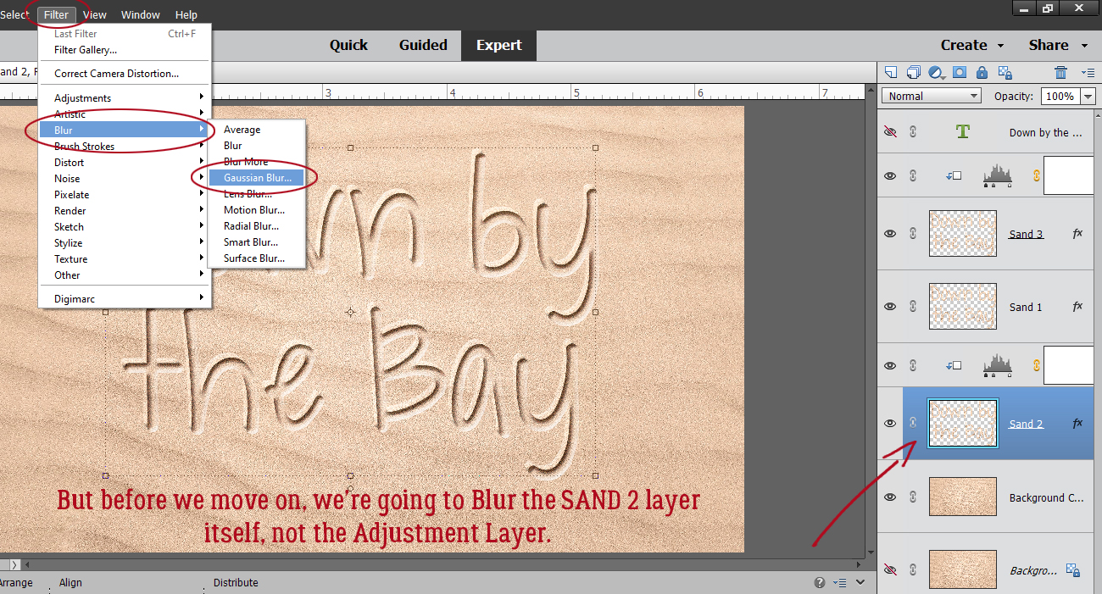Click link icon on Background Copy layer
Viewport: 1102px width, 594px height.
point(913,497)
